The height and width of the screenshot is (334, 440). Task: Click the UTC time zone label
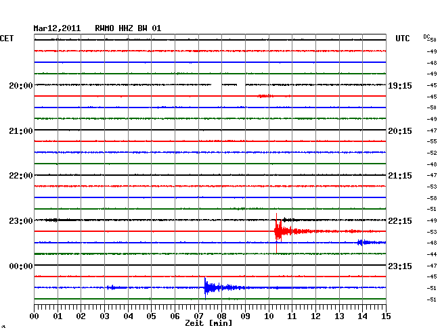(x=403, y=39)
